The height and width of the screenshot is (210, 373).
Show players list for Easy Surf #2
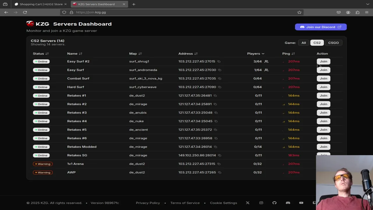tap(266, 62)
